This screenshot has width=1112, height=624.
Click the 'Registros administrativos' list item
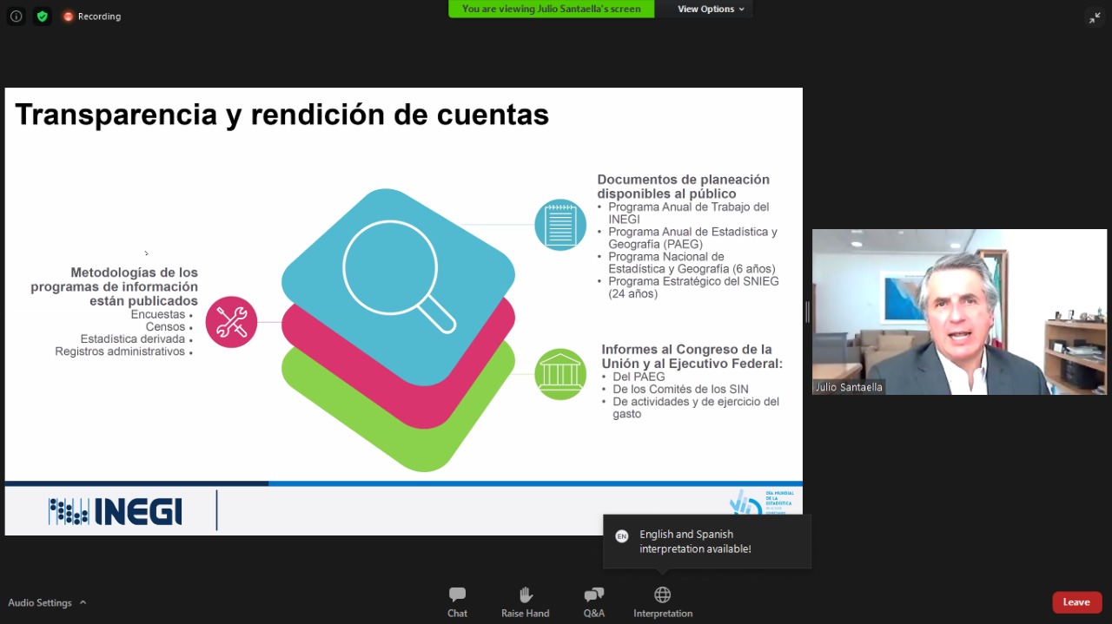pos(120,351)
